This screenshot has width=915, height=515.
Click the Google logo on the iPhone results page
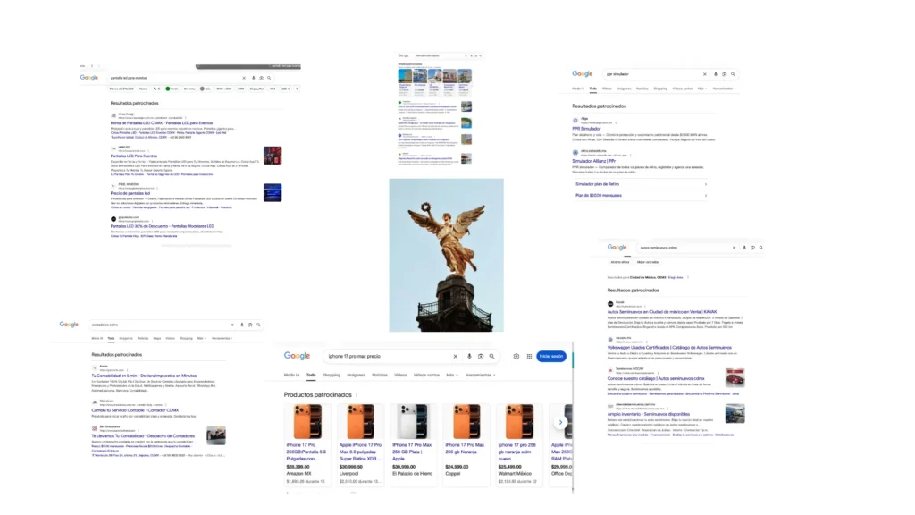click(x=297, y=355)
